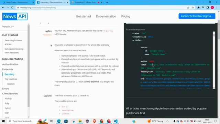Open the Pricing page
This screenshot has width=220, height=124.
pos(126,17)
